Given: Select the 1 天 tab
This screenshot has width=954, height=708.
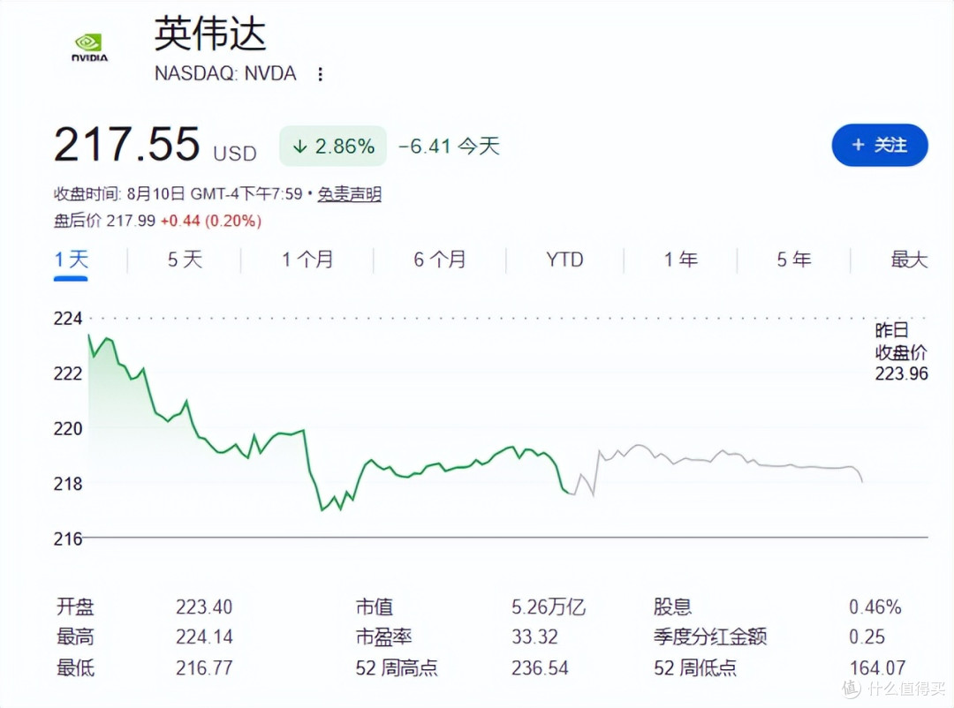Looking at the screenshot, I should click(72, 260).
